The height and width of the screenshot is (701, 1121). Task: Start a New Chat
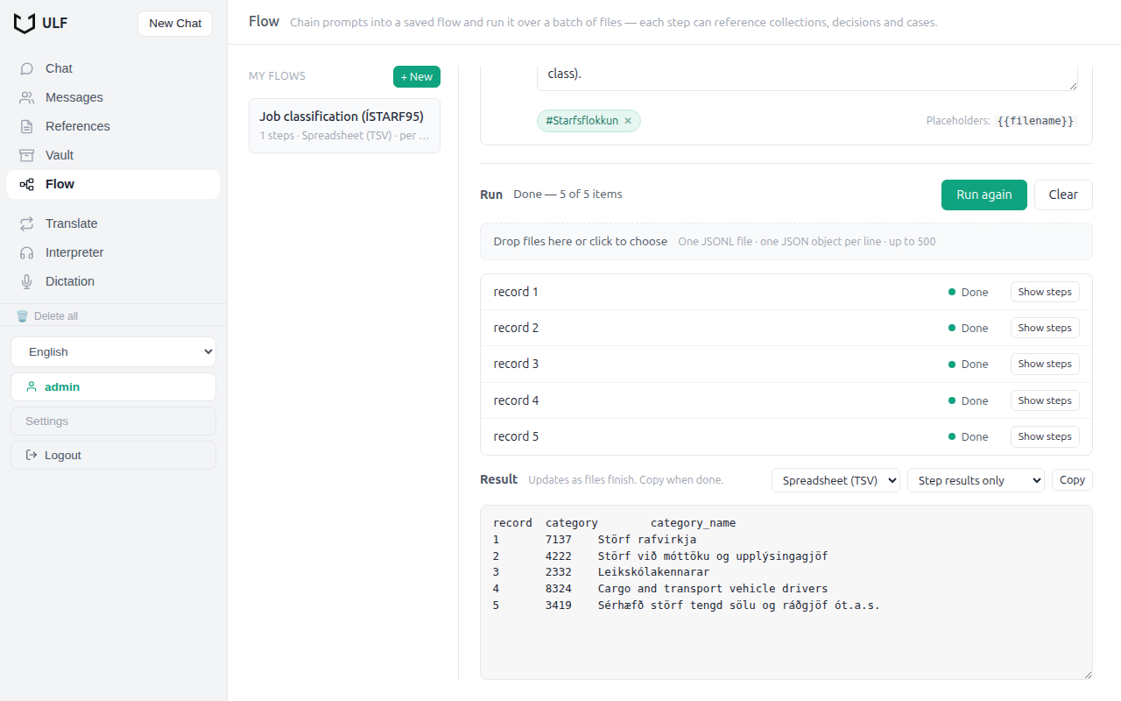tap(175, 24)
